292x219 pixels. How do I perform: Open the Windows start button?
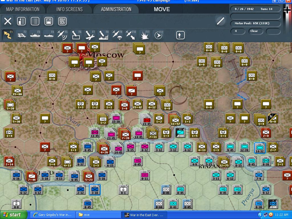tap(13, 215)
